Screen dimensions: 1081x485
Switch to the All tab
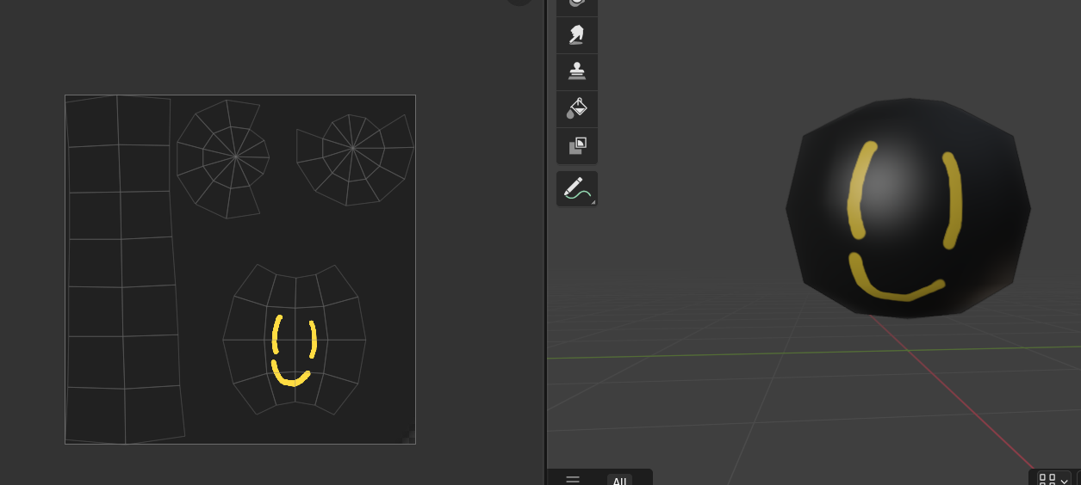click(619, 480)
